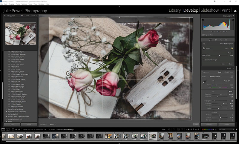Collapse the Basic panel

[234, 69]
